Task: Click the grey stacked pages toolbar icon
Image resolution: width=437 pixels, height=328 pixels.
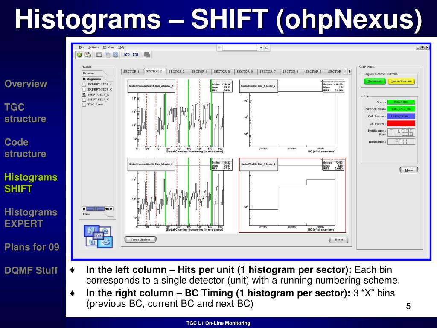Action: point(147,55)
